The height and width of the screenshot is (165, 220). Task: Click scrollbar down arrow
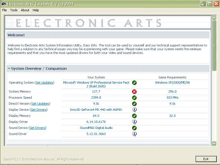tap(214, 143)
